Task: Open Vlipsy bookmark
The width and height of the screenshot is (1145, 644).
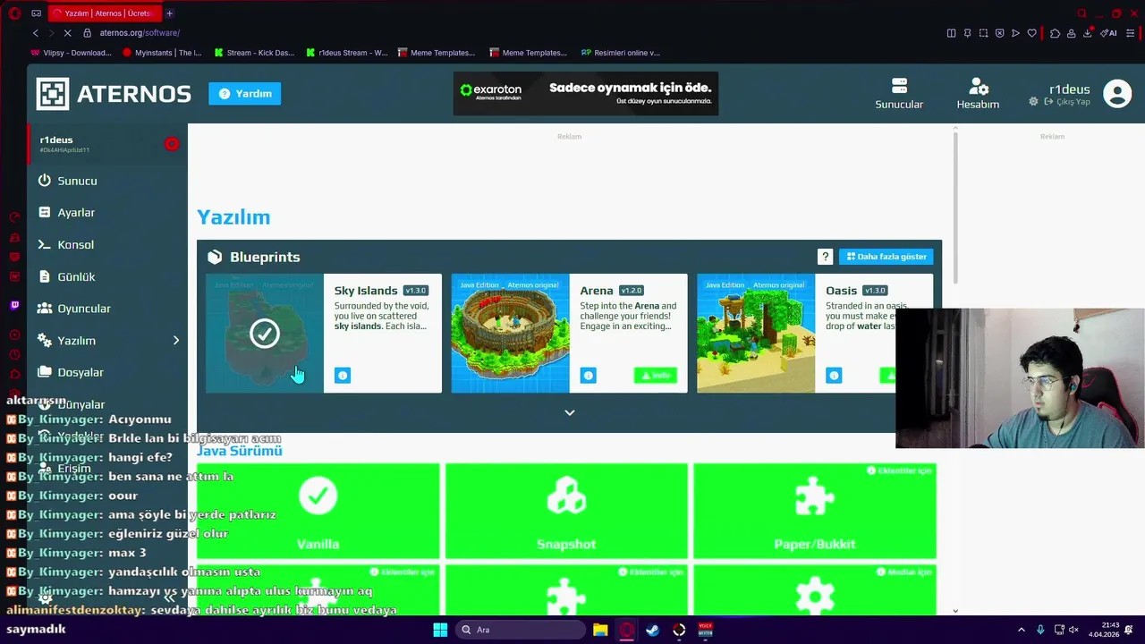Action: click(x=73, y=53)
